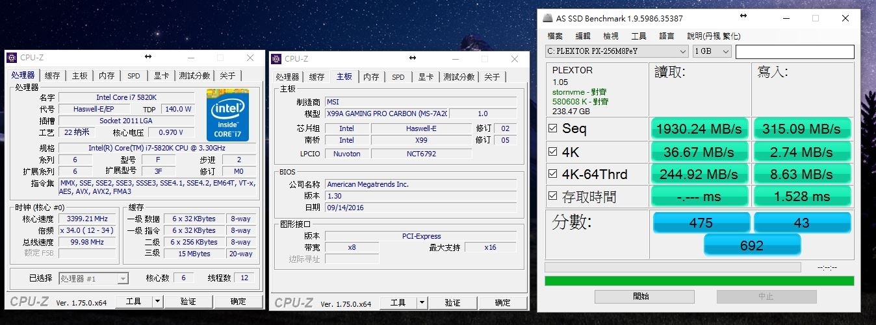Toggle the 4K benchmark checkbox

pos(553,151)
